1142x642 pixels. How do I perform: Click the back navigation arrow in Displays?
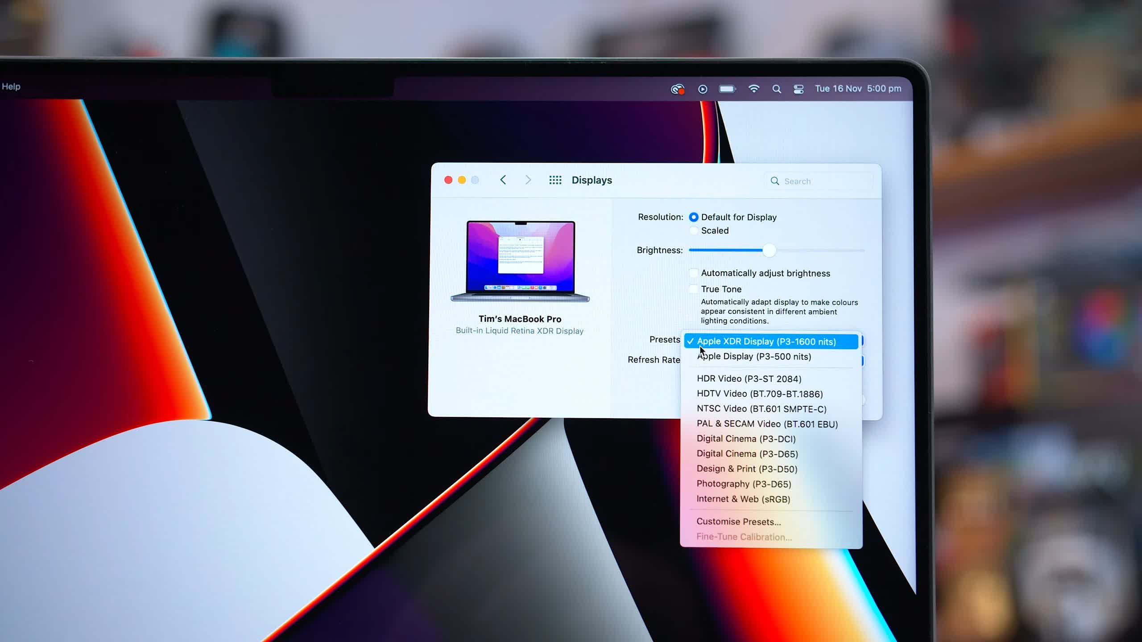pyautogui.click(x=502, y=180)
